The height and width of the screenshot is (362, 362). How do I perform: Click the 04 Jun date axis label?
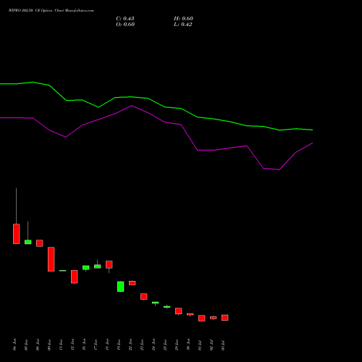[14, 345]
